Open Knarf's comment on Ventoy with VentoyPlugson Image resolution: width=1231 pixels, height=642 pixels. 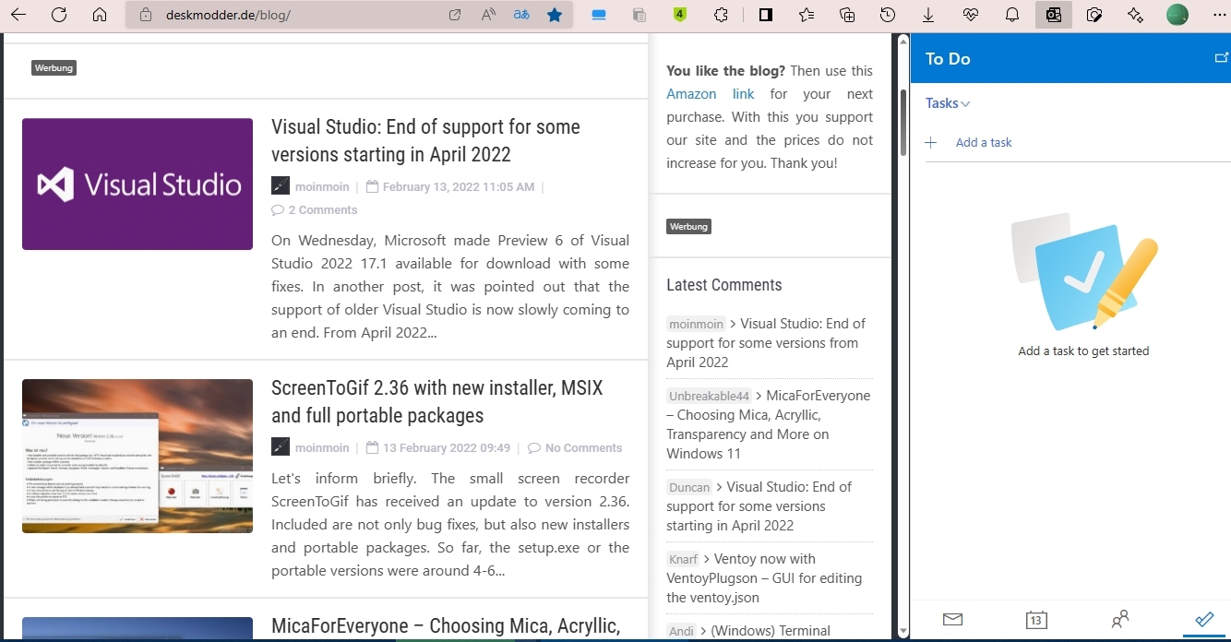(764, 578)
